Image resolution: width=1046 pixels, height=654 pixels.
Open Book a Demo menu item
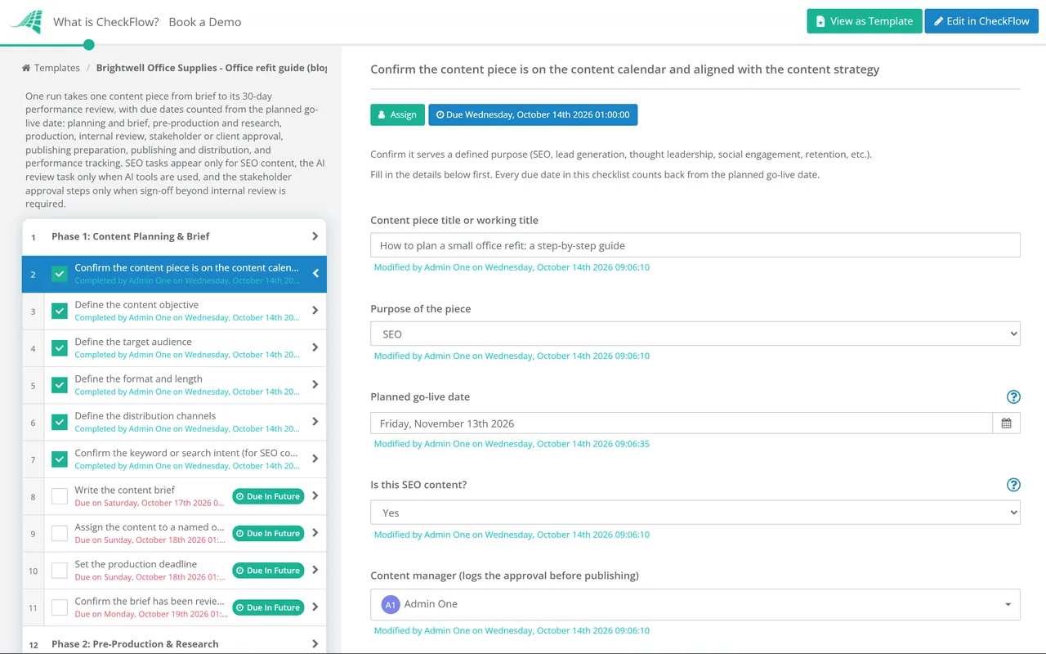click(205, 22)
